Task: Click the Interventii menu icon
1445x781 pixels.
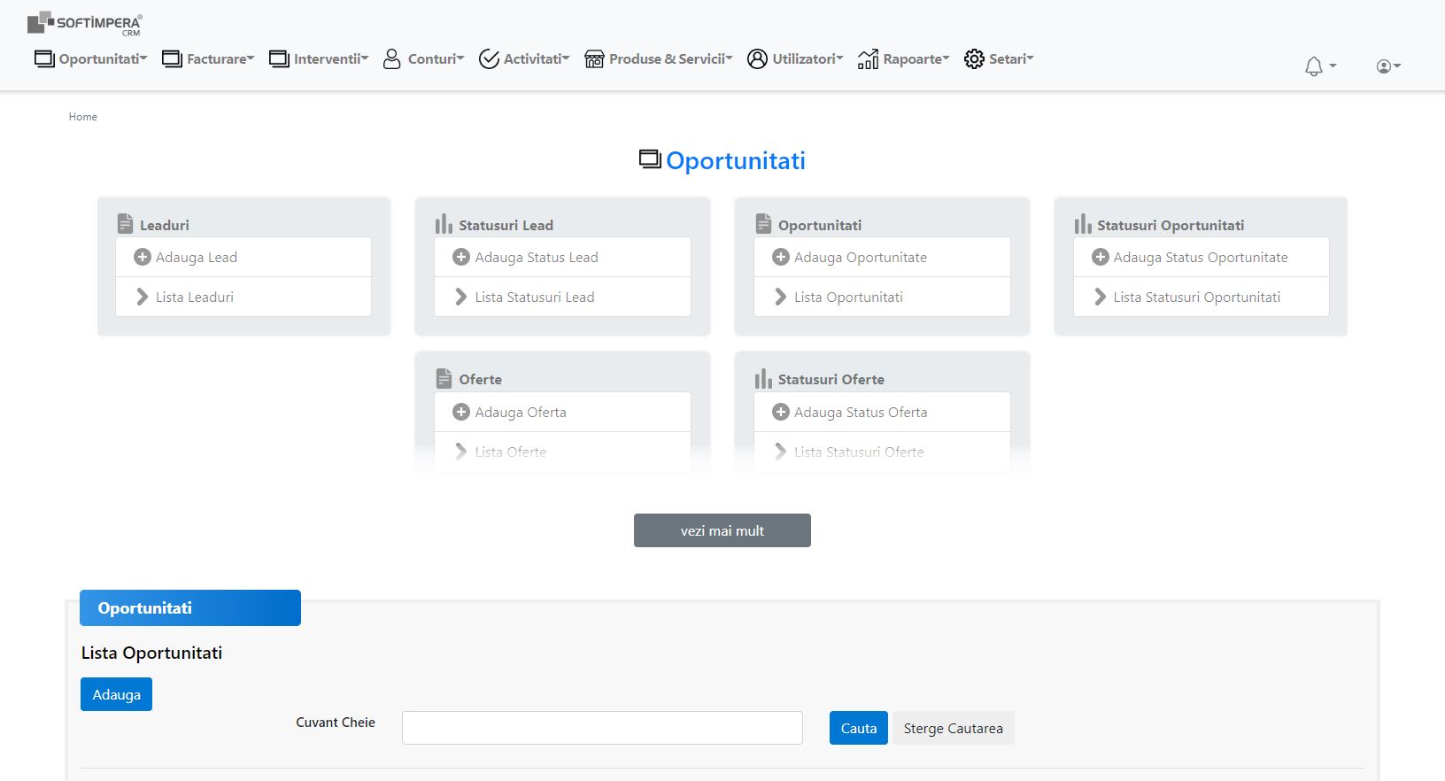Action: 279,59
